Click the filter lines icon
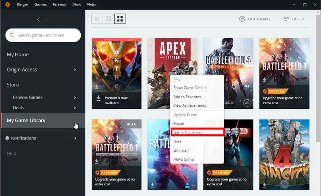The height and width of the screenshot is (196, 321). click(x=286, y=19)
